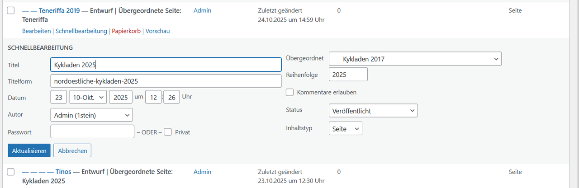Click the Vorschau link
The height and width of the screenshot is (188, 579).
(157, 31)
